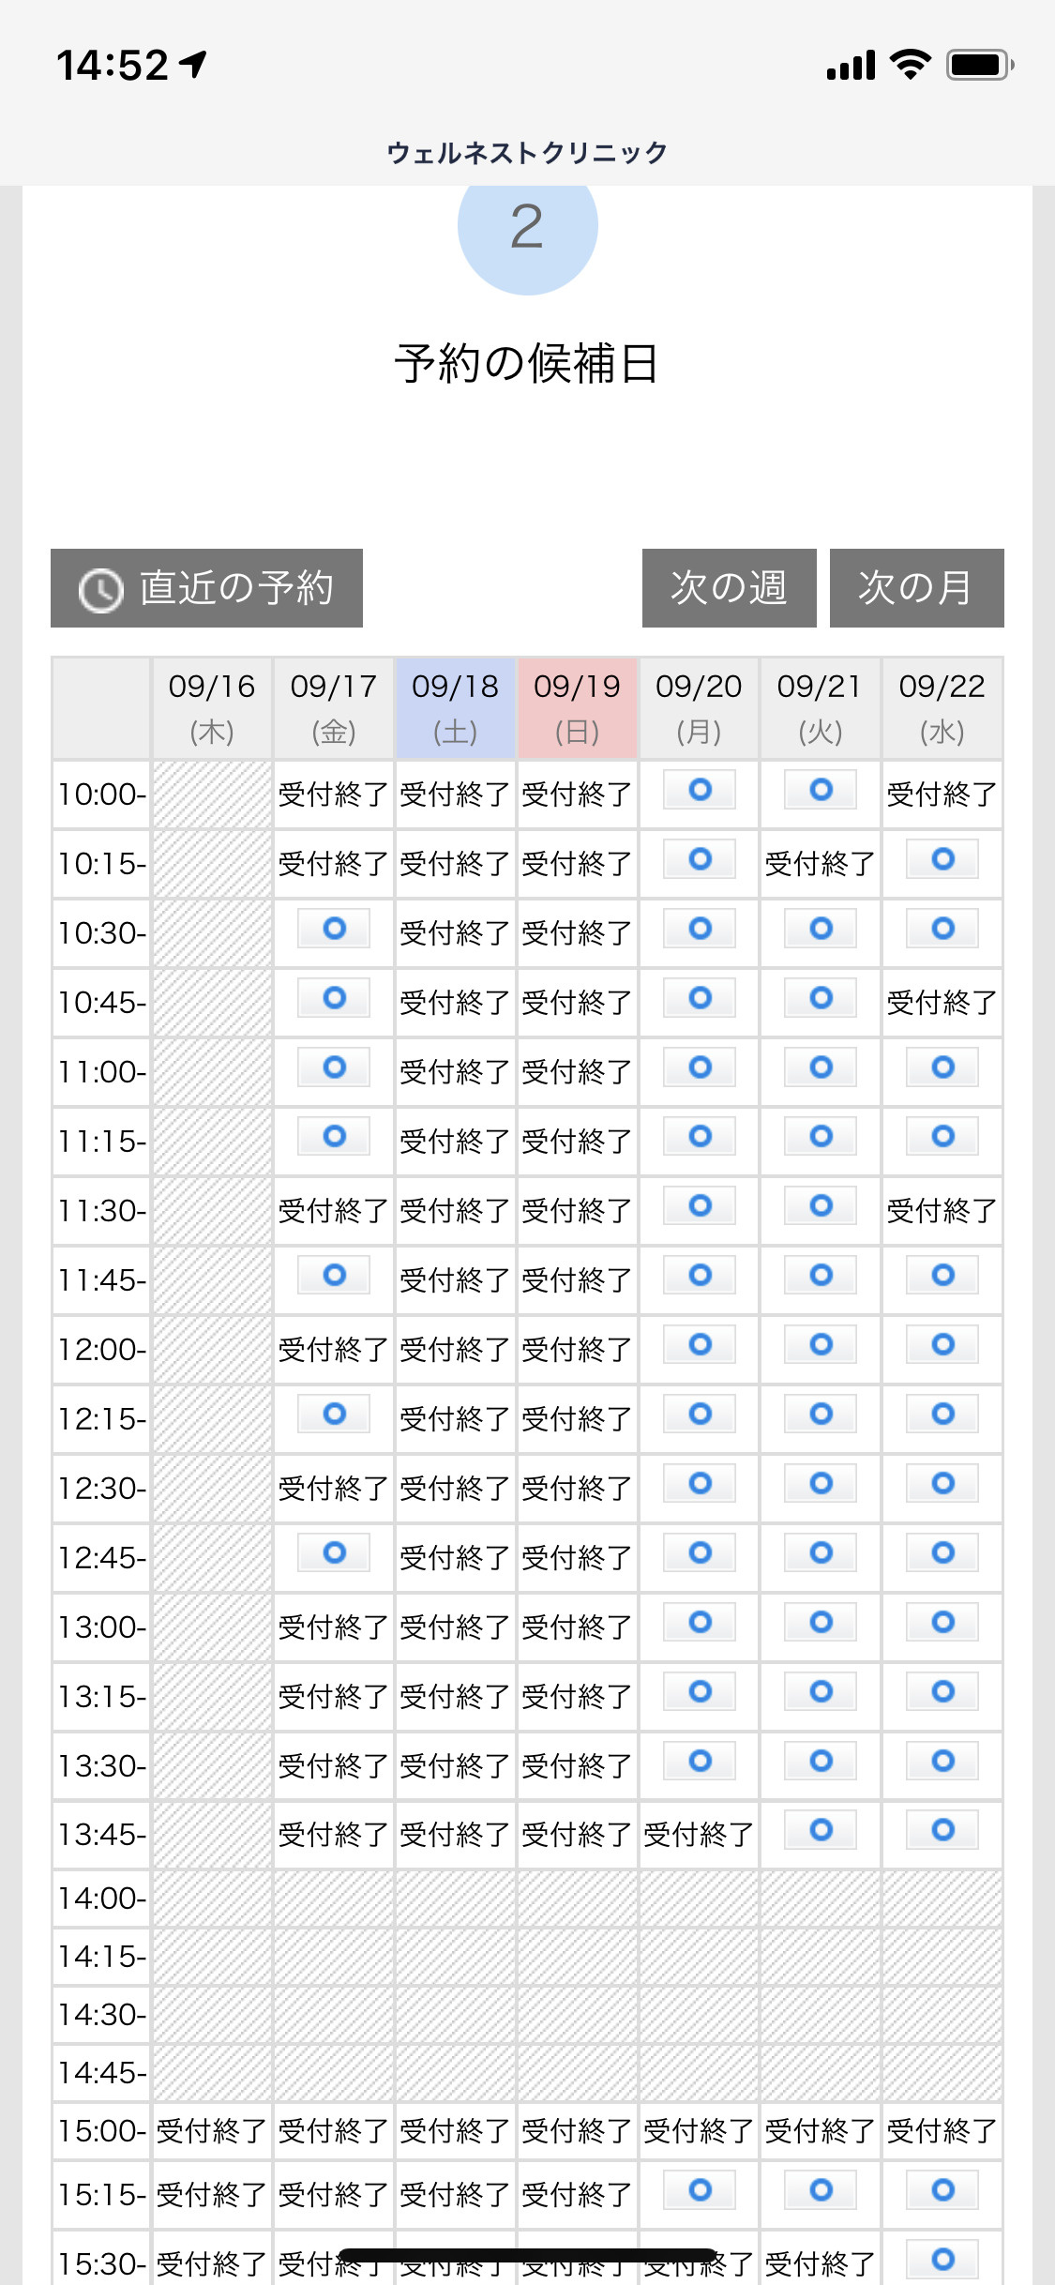Image resolution: width=1055 pixels, height=2285 pixels.
Task: Choose the 12:45 slot on 09/17
Action: tap(334, 1552)
